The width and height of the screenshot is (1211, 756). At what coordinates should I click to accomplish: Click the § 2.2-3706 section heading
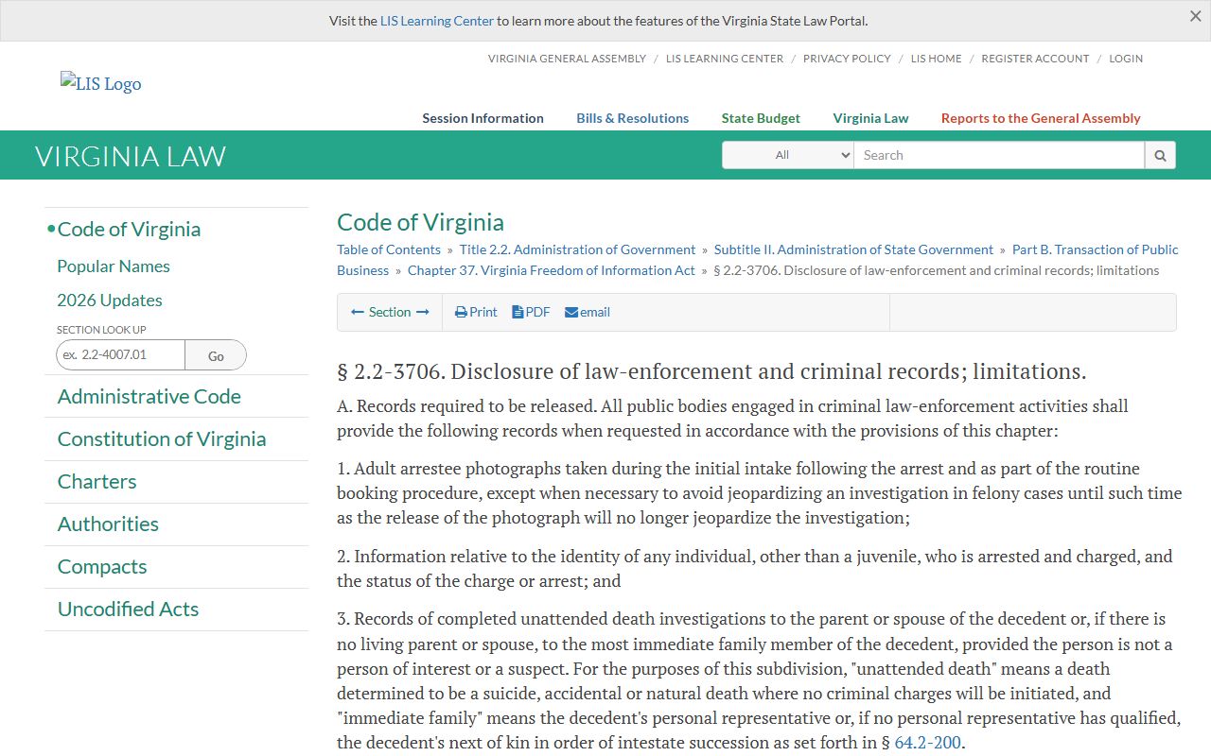[711, 371]
